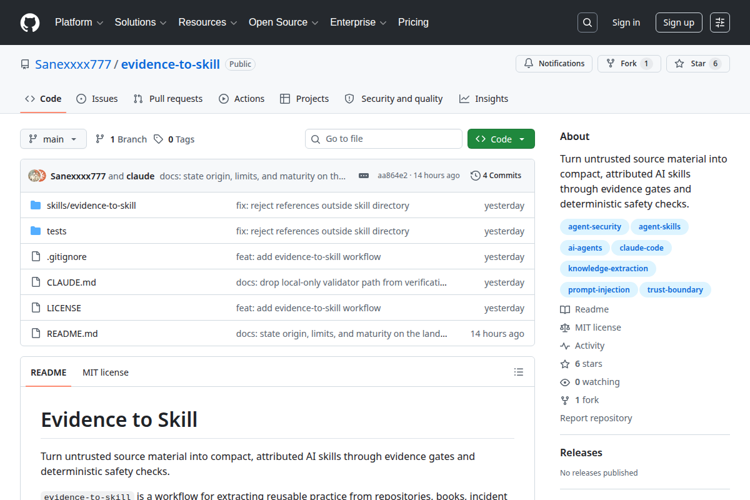Click the pulse icon beside Activity
This screenshot has height=500, width=750.
click(x=565, y=346)
